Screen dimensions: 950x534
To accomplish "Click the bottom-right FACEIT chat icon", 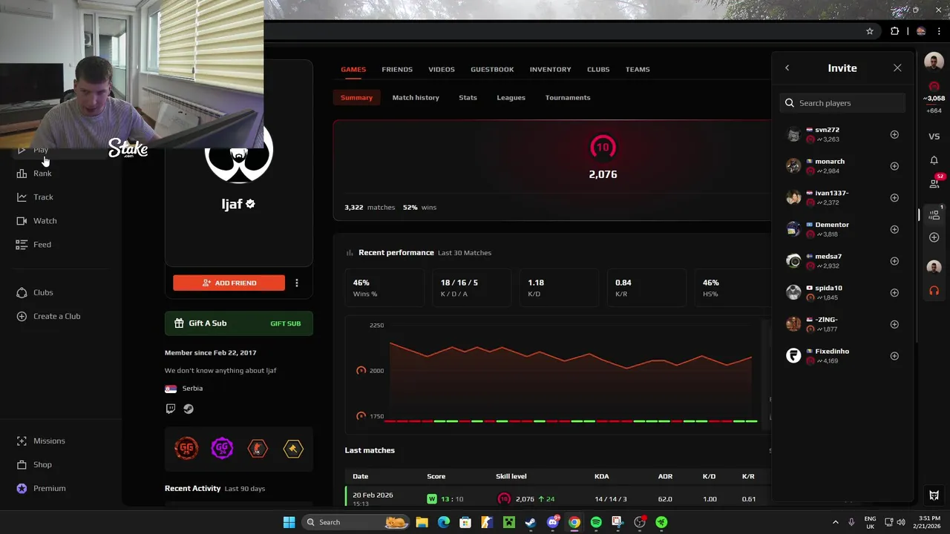I will 934,495.
